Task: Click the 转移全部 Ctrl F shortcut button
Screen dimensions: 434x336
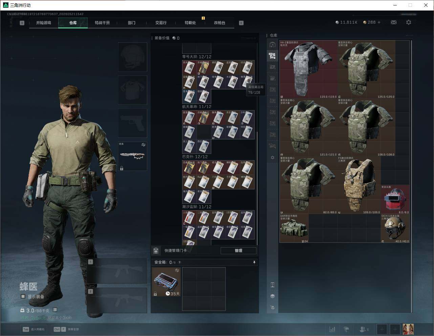Action: coord(66,329)
